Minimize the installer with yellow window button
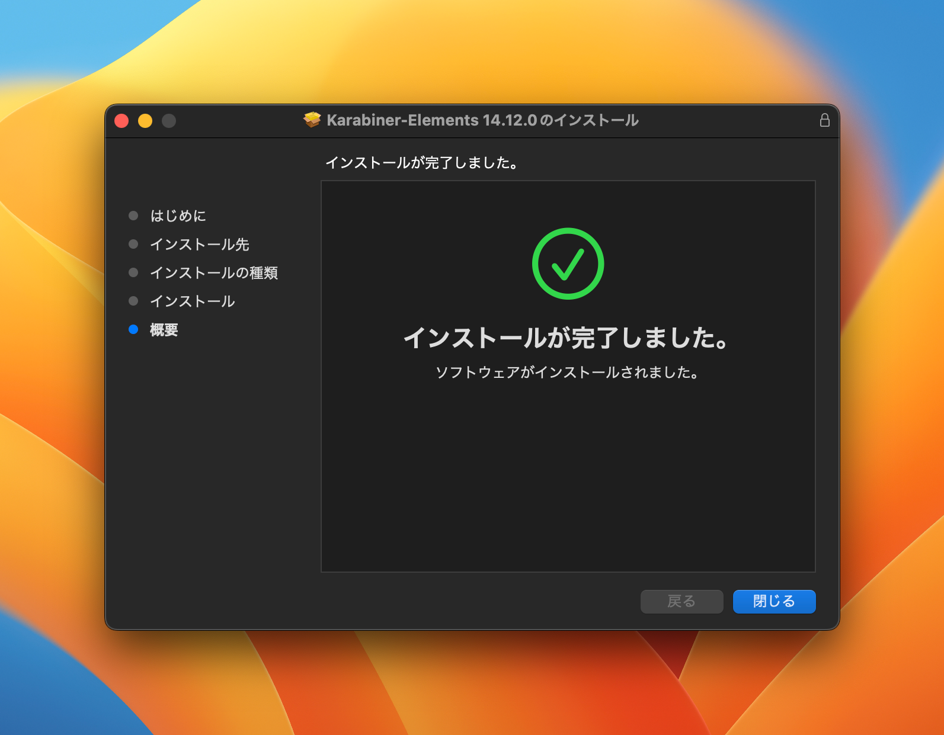This screenshot has height=735, width=944. coord(145,121)
